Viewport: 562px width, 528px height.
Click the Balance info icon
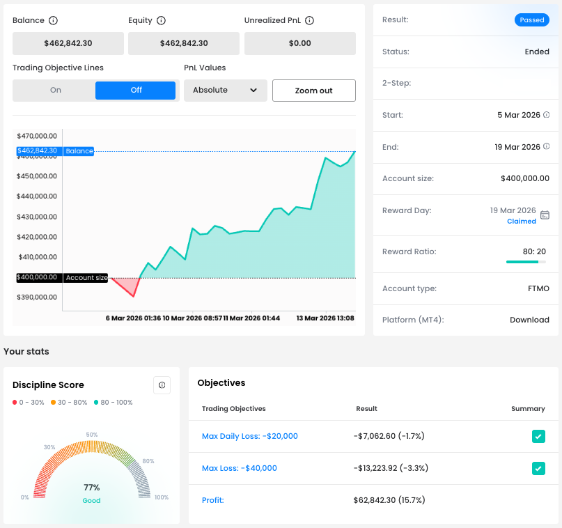click(54, 21)
